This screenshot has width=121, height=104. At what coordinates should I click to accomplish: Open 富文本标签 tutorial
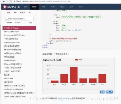9,82
